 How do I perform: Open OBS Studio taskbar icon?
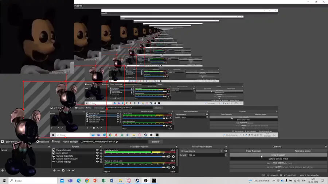click(145, 181)
